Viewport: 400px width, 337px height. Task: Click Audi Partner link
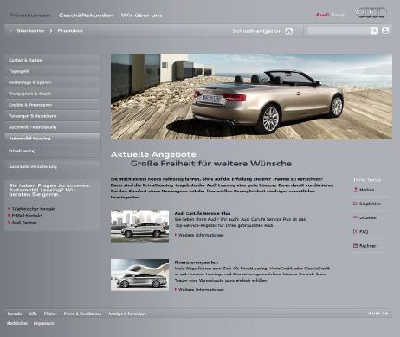24,222
